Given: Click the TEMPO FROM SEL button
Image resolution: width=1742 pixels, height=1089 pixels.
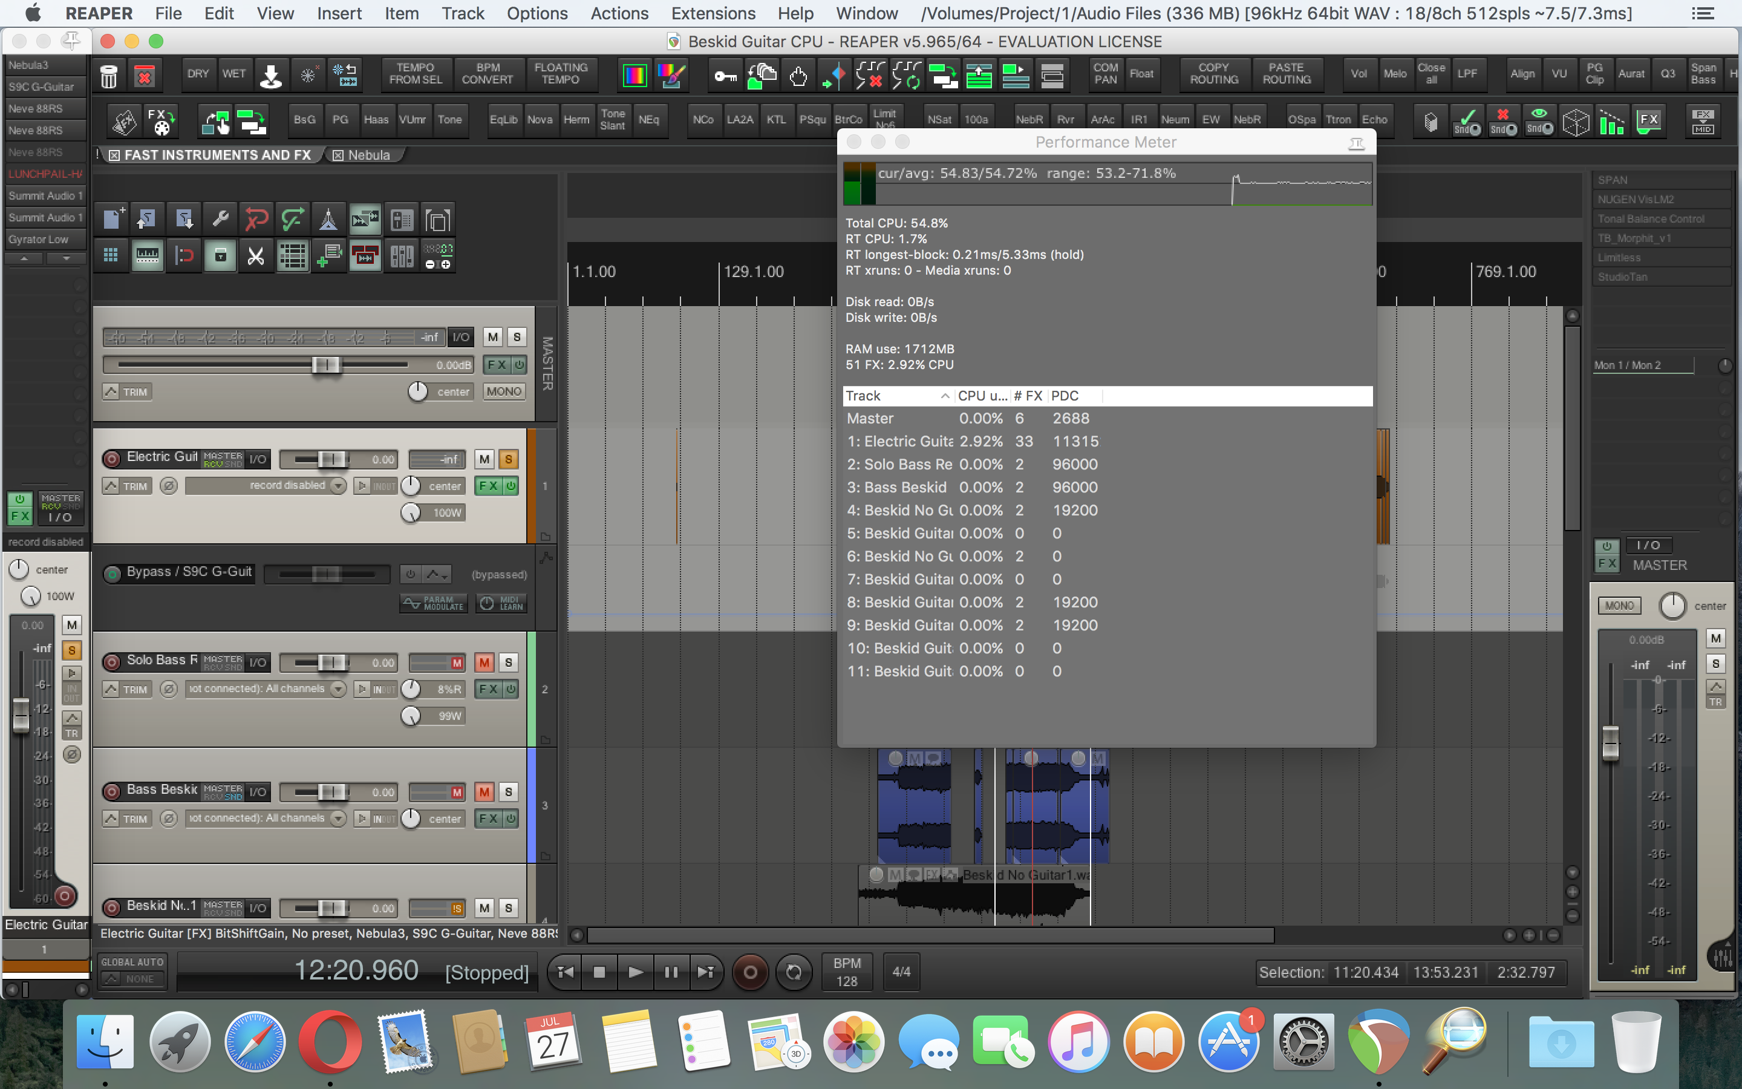Looking at the screenshot, I should point(416,73).
